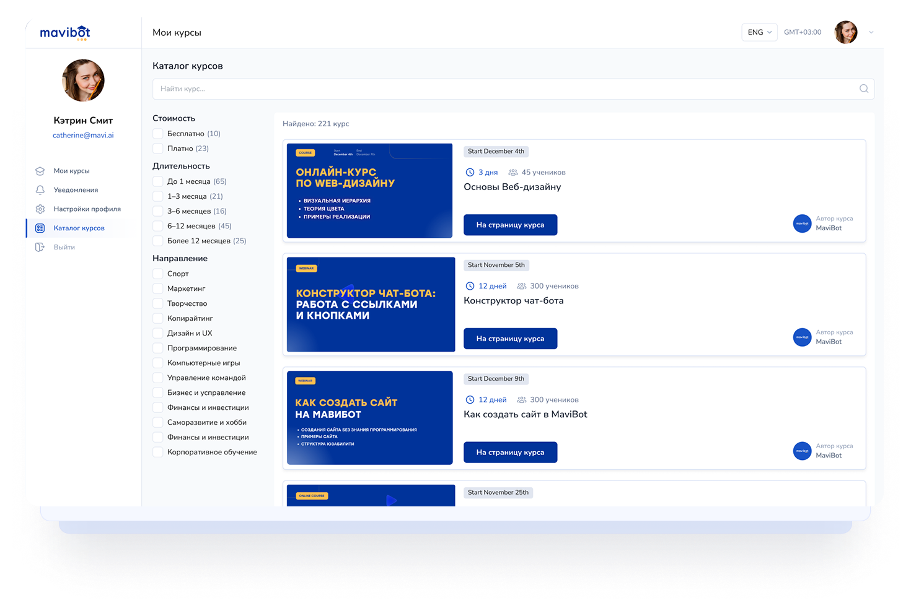This screenshot has height=611, width=911.
Task: Click the gear icon for Настройки профиля
Action: [40, 209]
